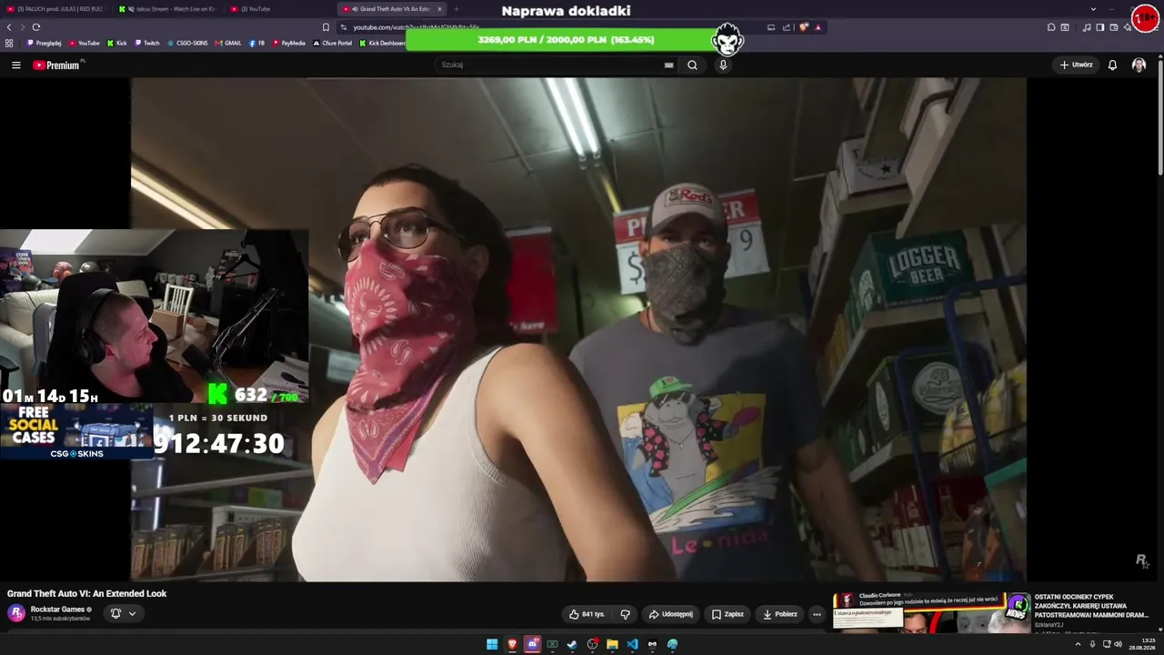Open the more actions three-dot menu
This screenshot has width=1164, height=655.
(817, 614)
